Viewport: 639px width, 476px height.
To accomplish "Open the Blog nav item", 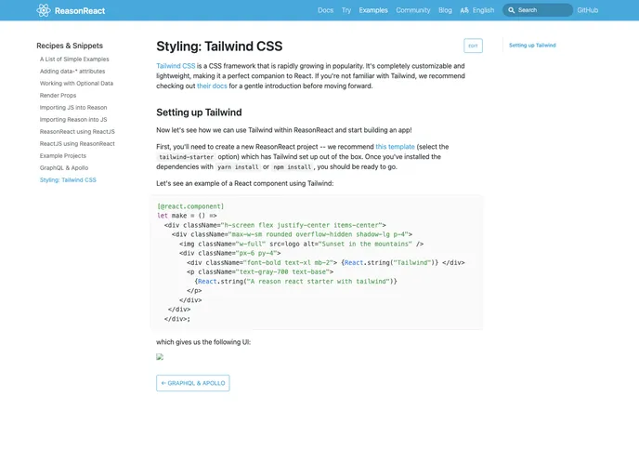I will coord(445,10).
